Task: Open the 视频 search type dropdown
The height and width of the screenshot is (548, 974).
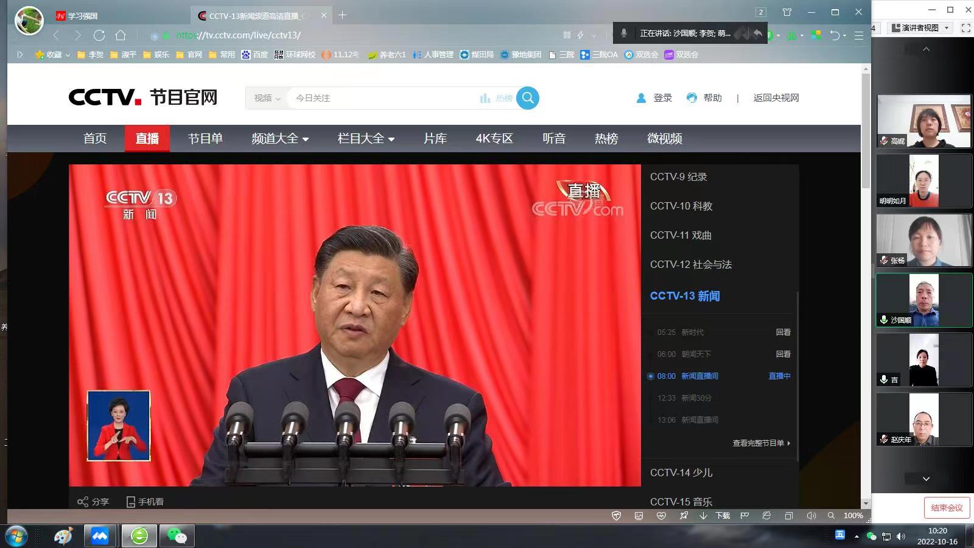Action: click(267, 98)
